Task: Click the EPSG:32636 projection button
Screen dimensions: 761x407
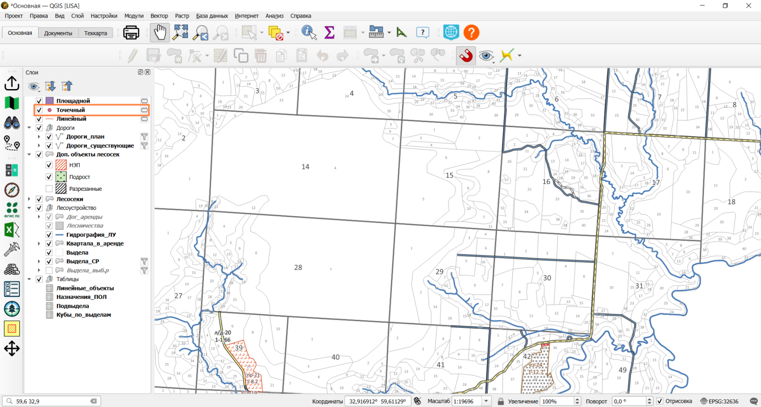Action: [x=719, y=401]
